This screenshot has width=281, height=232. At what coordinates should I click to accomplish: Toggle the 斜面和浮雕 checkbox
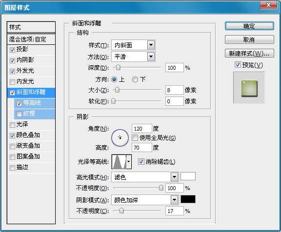12,93
